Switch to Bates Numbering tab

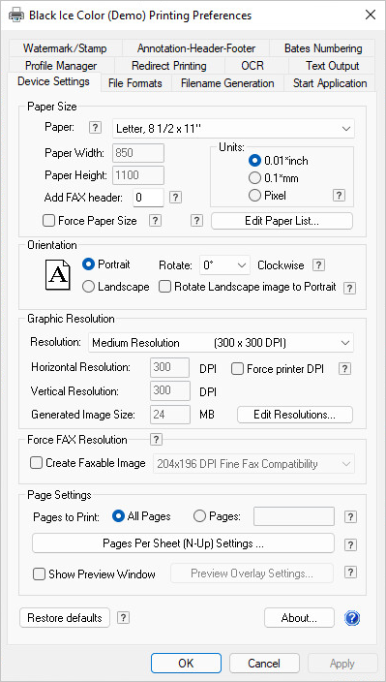[322, 48]
